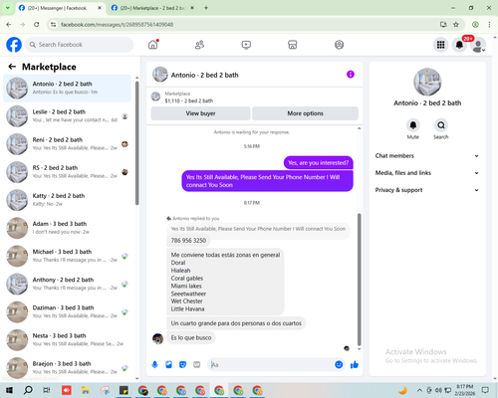Viewport: 498px width, 398px height.
Task: Go back using the Marketplace arrow
Action: click(x=12, y=67)
